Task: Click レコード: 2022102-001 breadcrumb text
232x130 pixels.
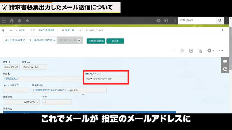Action: tap(91, 30)
